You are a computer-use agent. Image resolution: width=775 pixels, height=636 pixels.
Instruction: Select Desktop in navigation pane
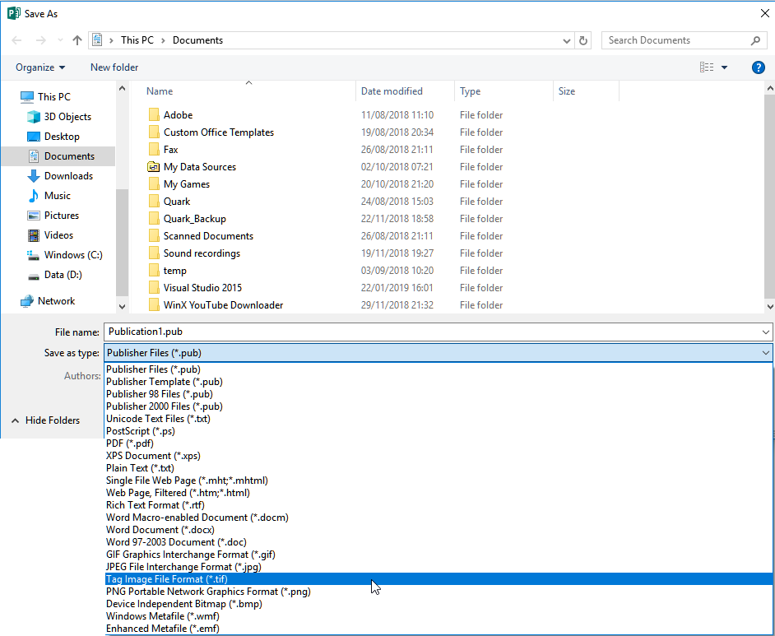pyautogui.click(x=53, y=137)
